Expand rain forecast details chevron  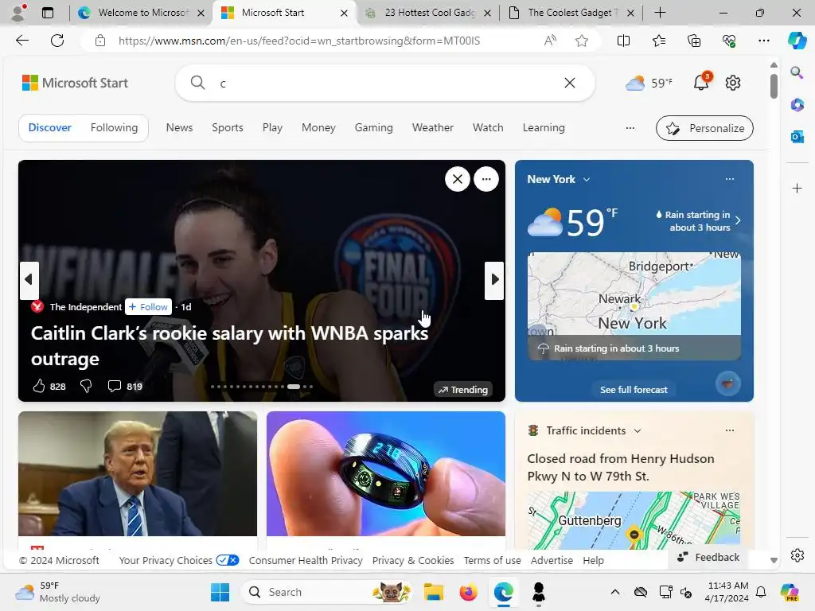(738, 220)
